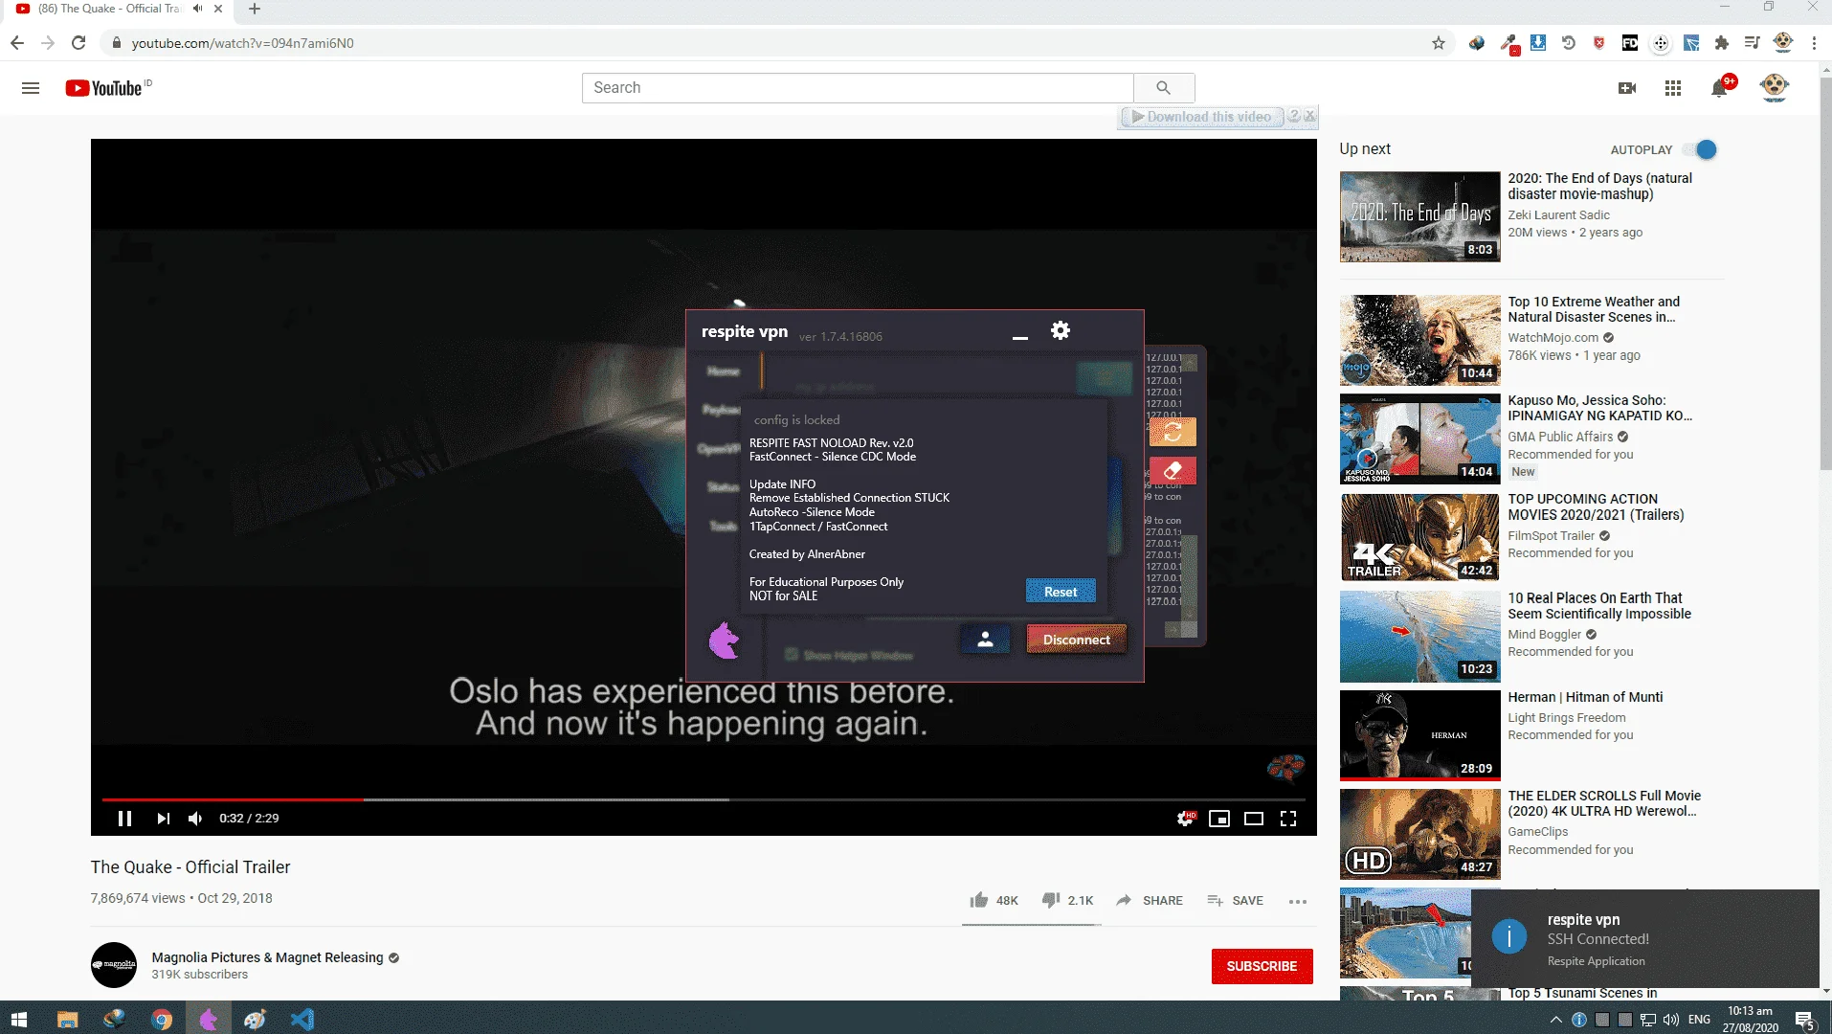Open 10 Real Places On Earth video
Viewport: 1832px width, 1034px height.
1599,606
